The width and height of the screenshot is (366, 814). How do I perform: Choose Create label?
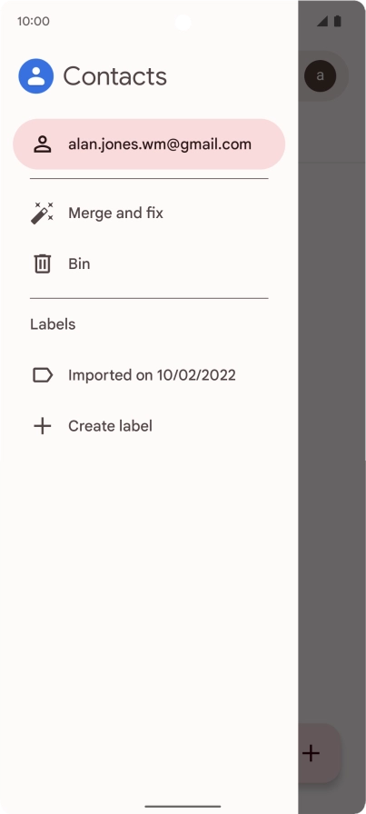[149, 426]
